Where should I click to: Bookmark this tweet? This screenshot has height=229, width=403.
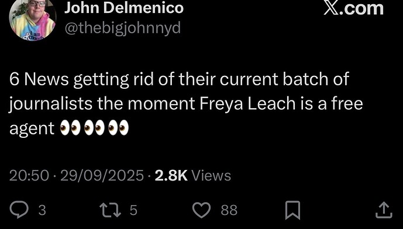click(292, 210)
